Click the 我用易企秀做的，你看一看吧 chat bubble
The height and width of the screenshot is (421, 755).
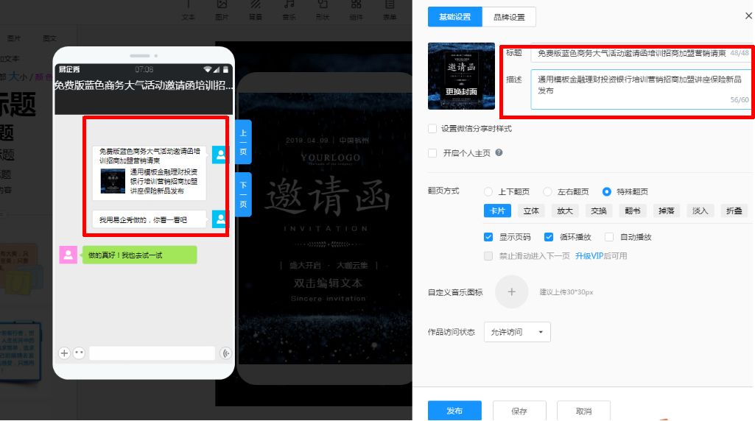tap(150, 219)
